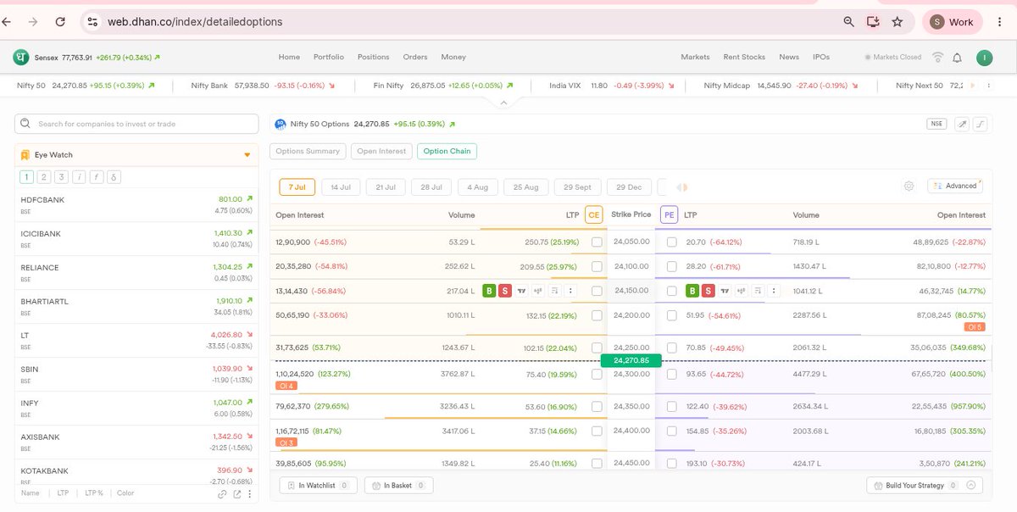Select the 29 Dec expiry tab
Screen dimensions: 1017x512
pos(630,187)
